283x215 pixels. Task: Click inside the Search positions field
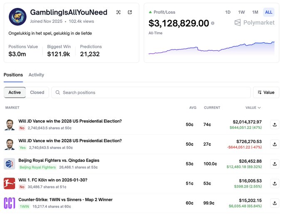pos(152,92)
